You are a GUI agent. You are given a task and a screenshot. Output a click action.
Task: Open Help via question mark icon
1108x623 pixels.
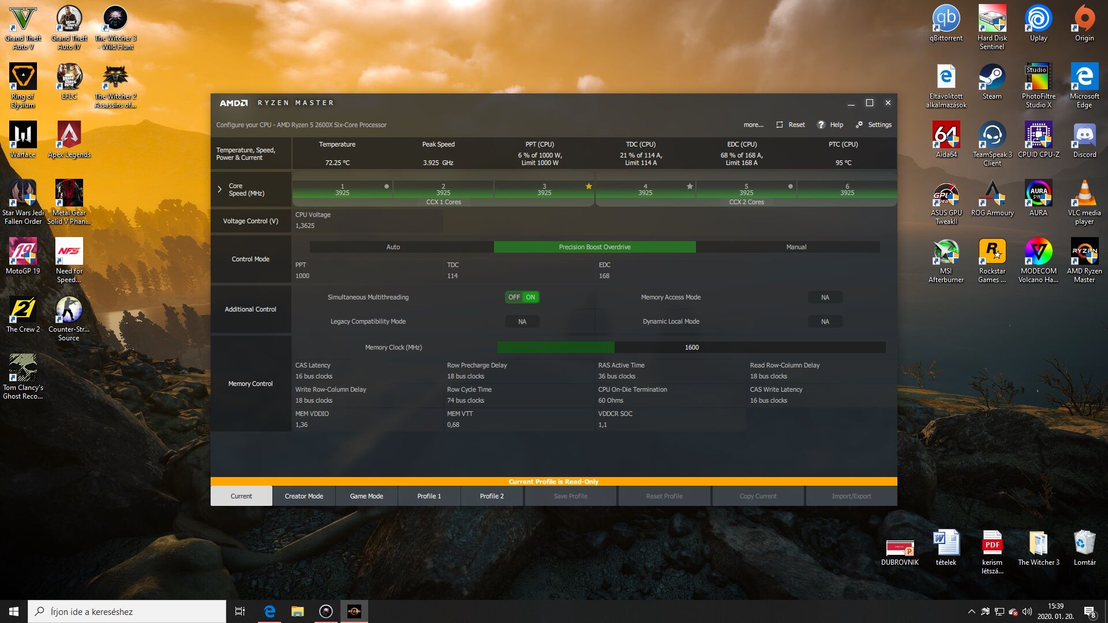tap(821, 125)
